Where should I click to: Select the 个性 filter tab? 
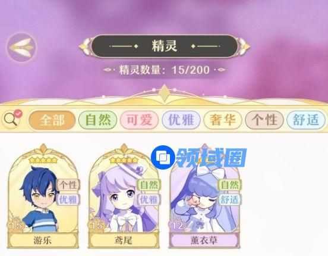click(264, 120)
